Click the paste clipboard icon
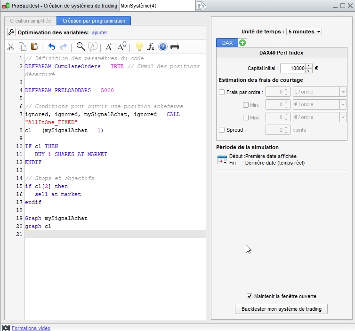The width and height of the screenshot is (355, 331). pos(34,47)
